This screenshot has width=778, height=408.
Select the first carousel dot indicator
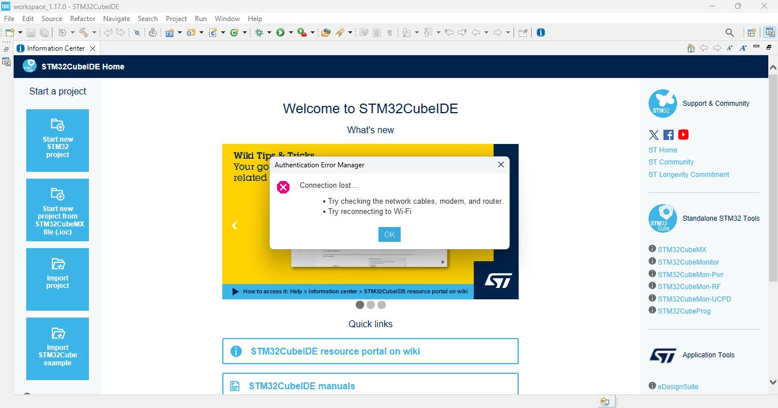[x=360, y=305]
